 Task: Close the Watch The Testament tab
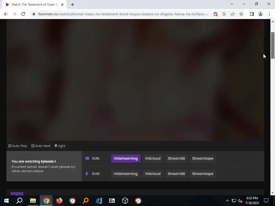[x=62, y=5]
